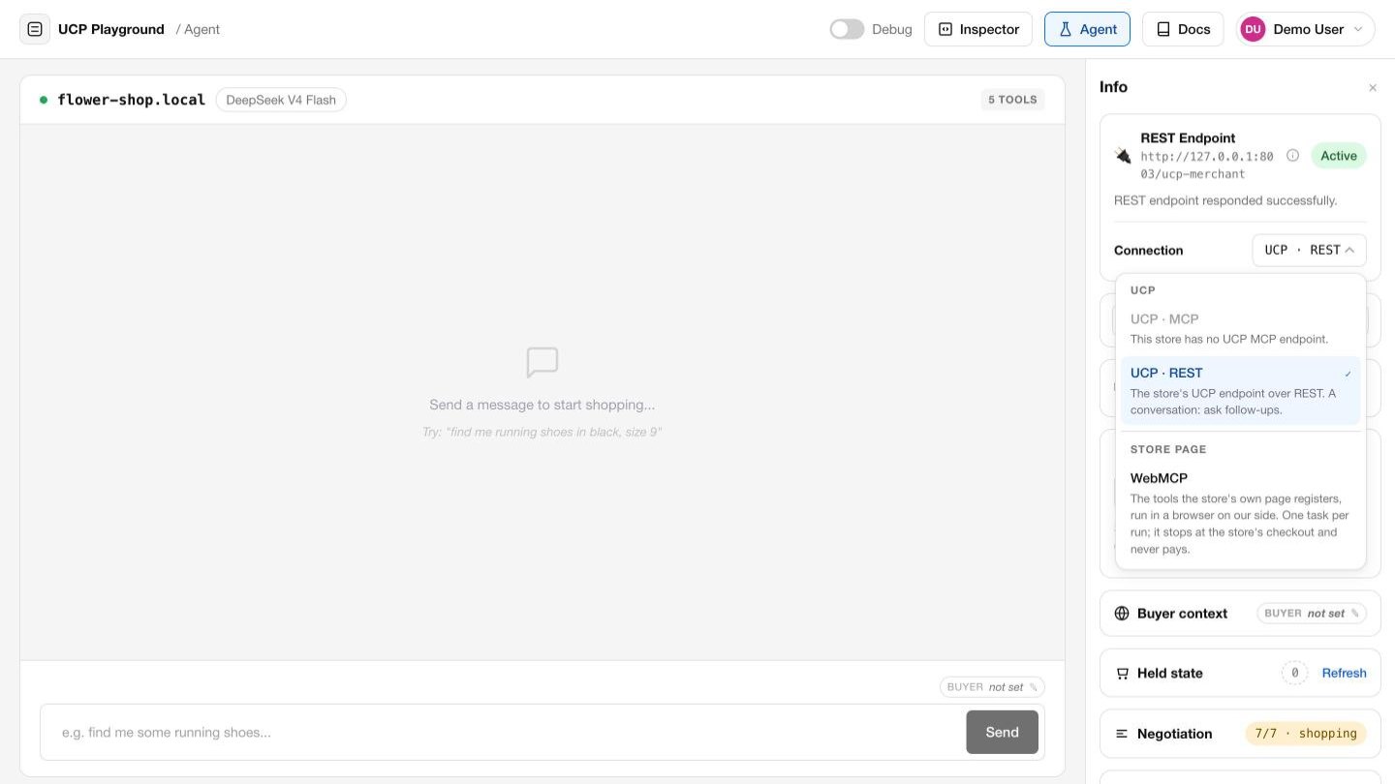
Task: Click the lines icon beside Negotiation
Action: pos(1122,734)
